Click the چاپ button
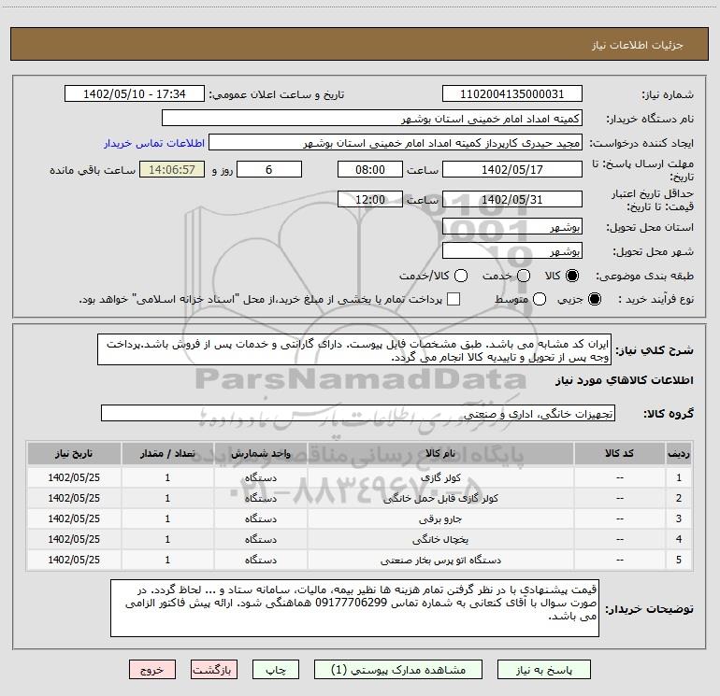Screen dimensions: 720x696 276,670
